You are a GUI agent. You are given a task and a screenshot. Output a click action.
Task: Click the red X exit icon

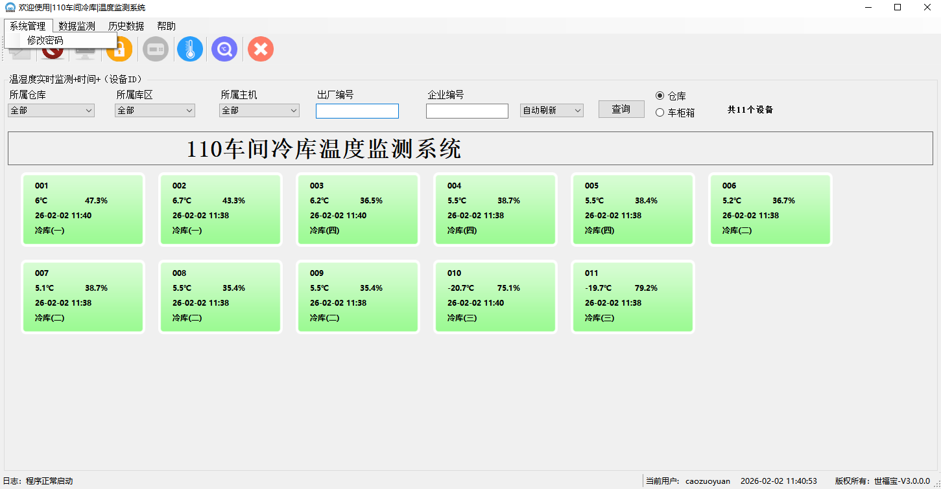point(261,49)
